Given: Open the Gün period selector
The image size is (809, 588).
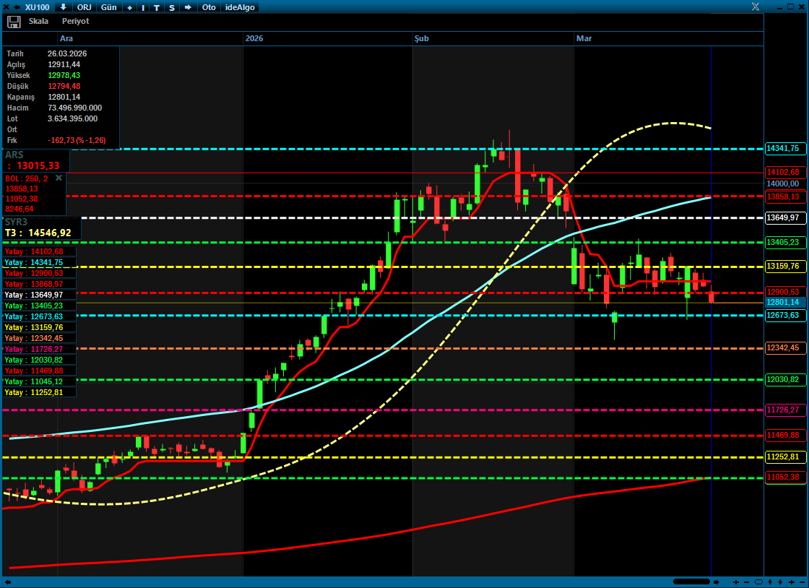Looking at the screenshot, I should pyautogui.click(x=108, y=7).
